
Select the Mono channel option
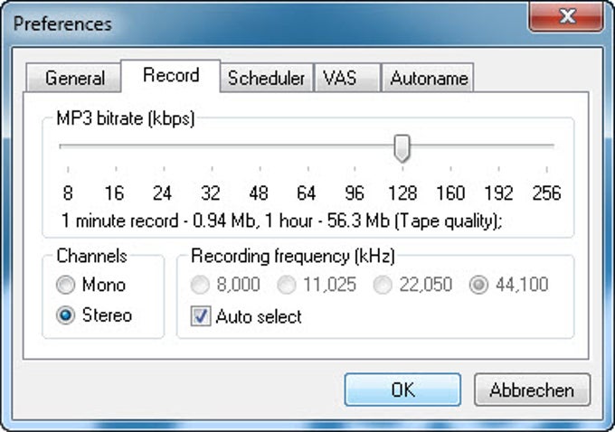point(90,285)
